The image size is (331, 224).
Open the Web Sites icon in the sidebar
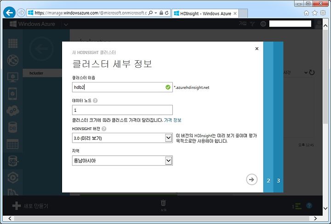(x=13, y=60)
